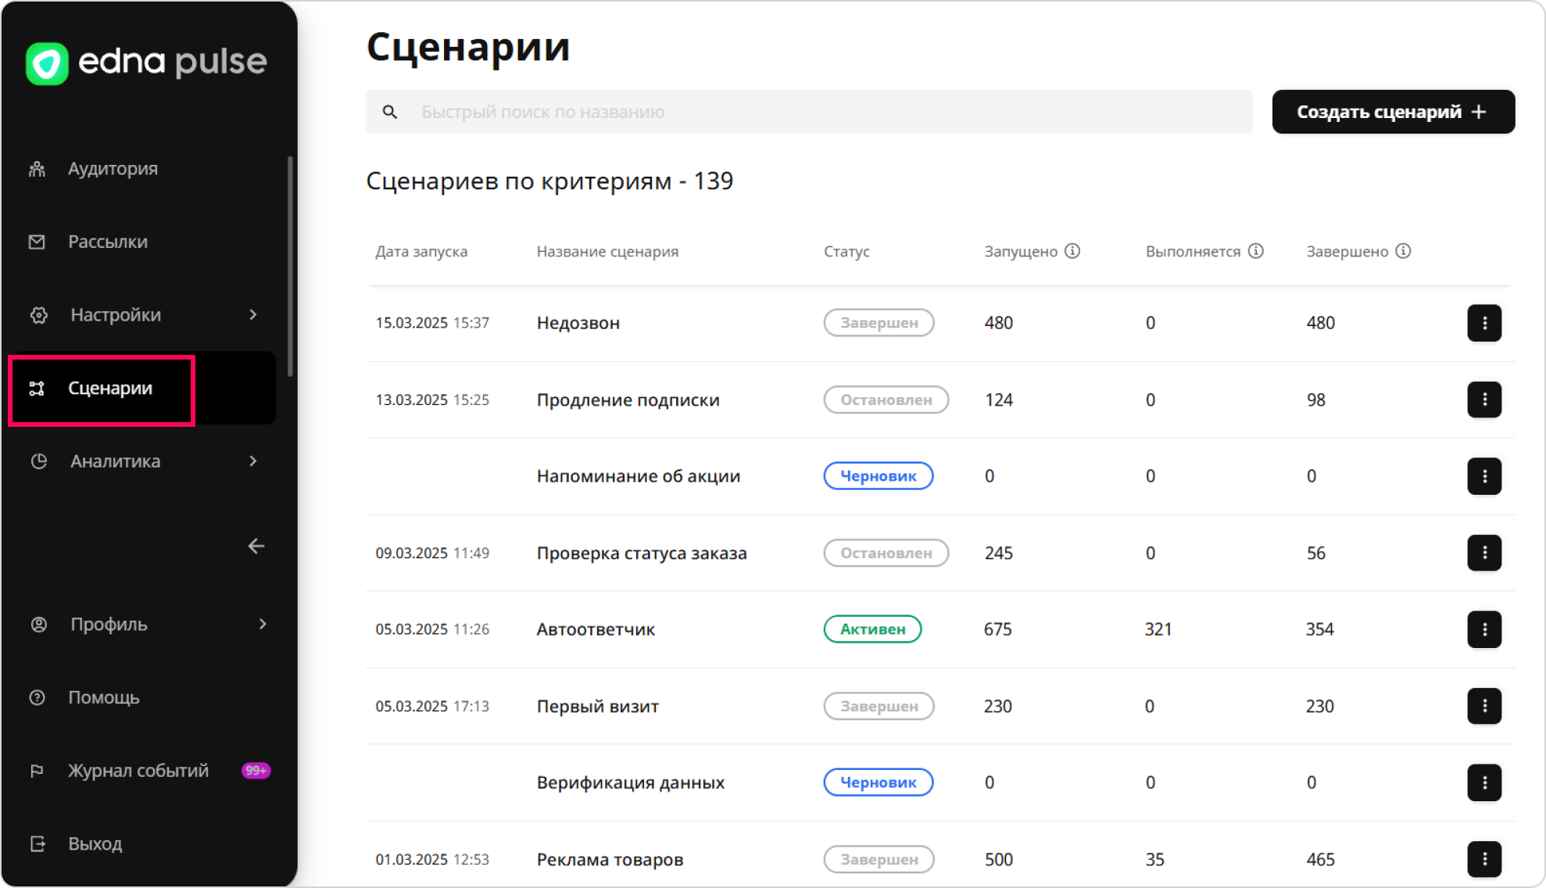Expand the Профиль submenu chevron
This screenshot has width=1546, height=888.
tap(263, 624)
